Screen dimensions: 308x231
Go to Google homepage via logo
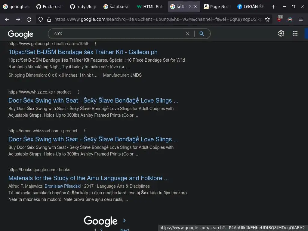pyautogui.click(x=20, y=34)
